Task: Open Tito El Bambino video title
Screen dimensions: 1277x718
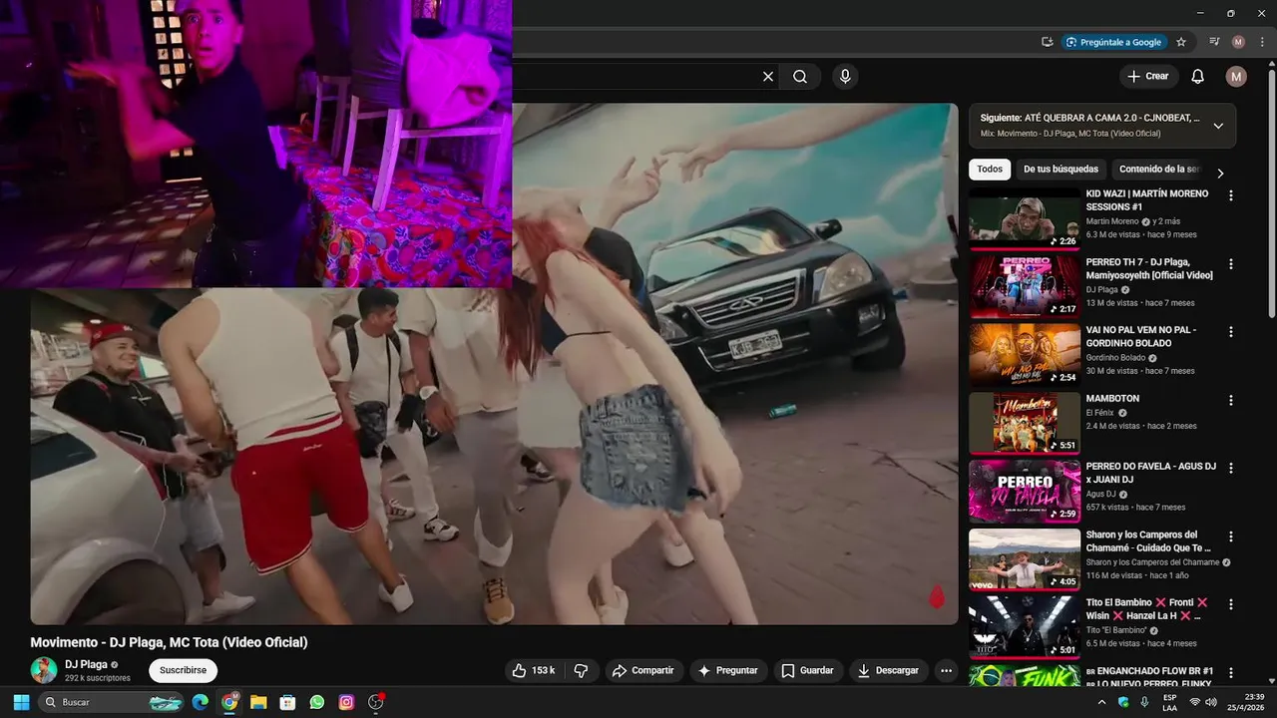Action: 1147,609
